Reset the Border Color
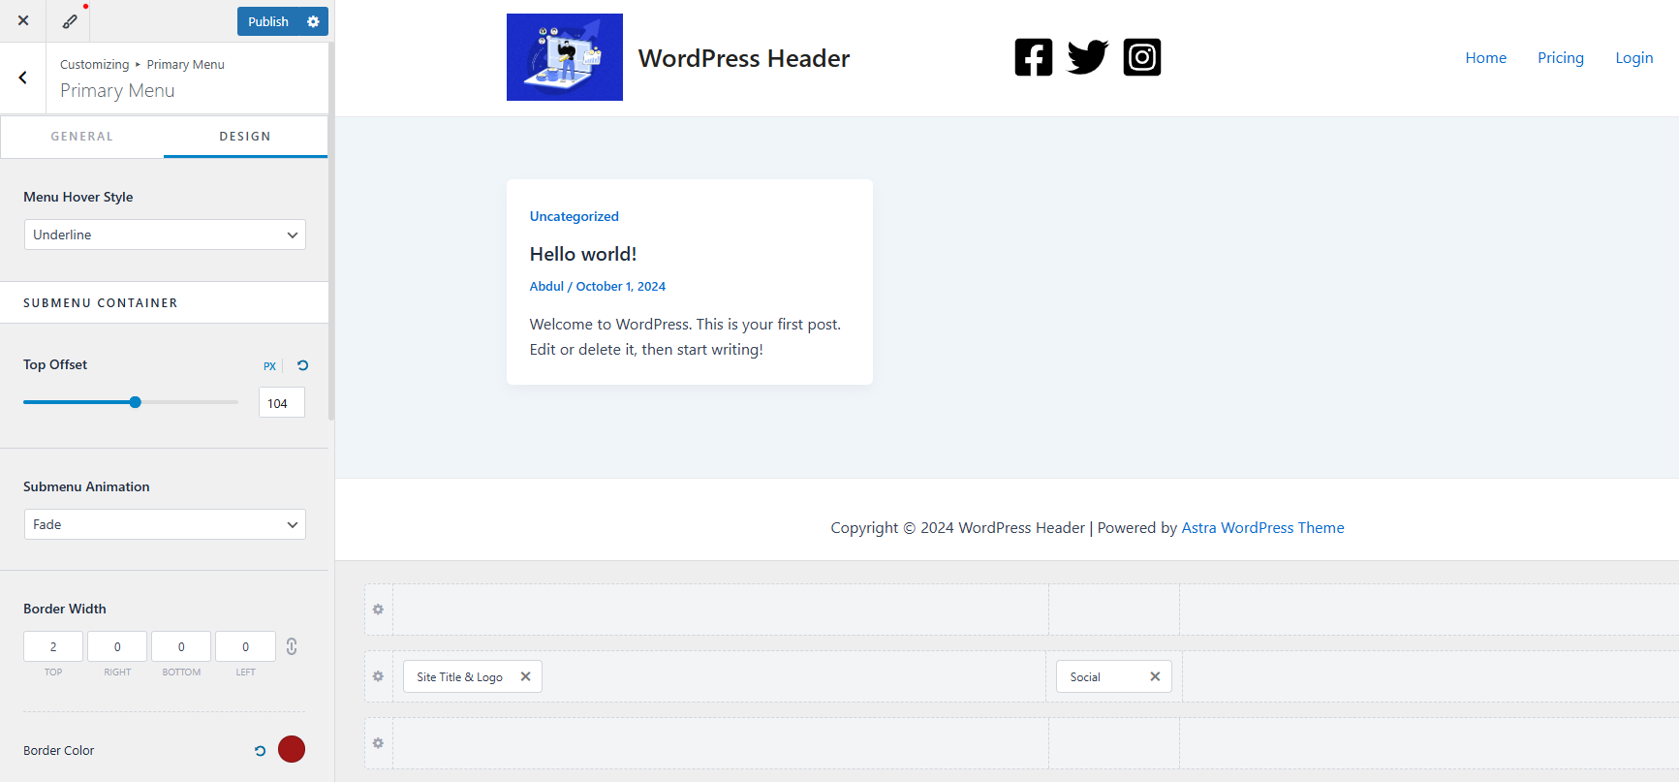The image size is (1679, 782). [x=260, y=750]
